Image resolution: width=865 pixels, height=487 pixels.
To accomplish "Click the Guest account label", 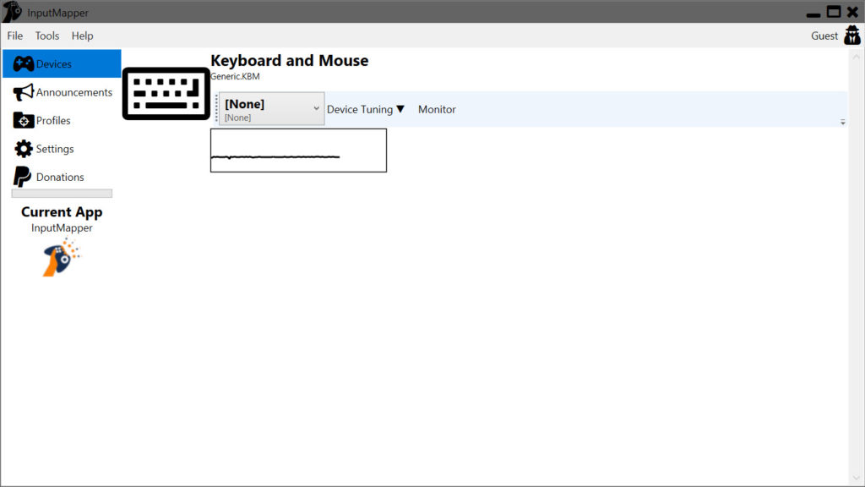I will click(824, 36).
